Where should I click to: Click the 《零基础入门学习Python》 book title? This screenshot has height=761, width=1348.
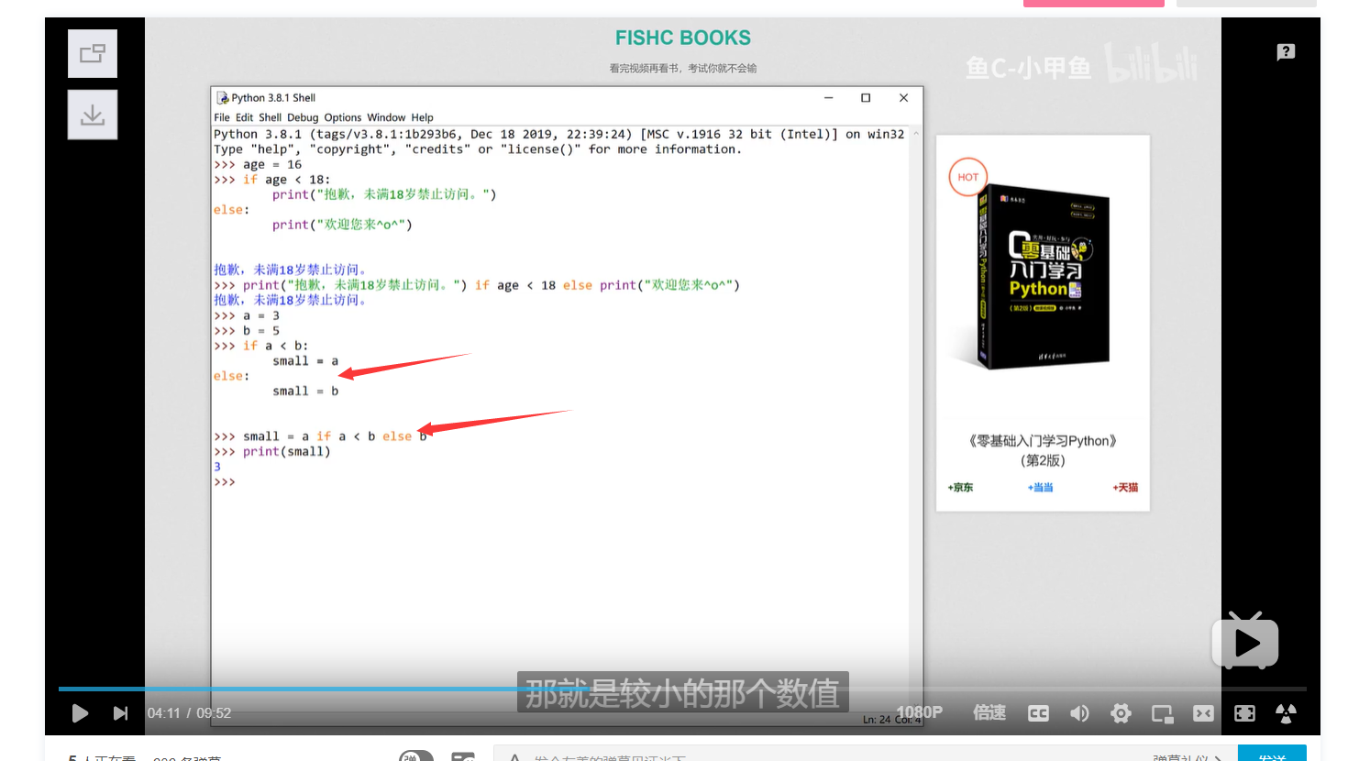(x=1043, y=441)
